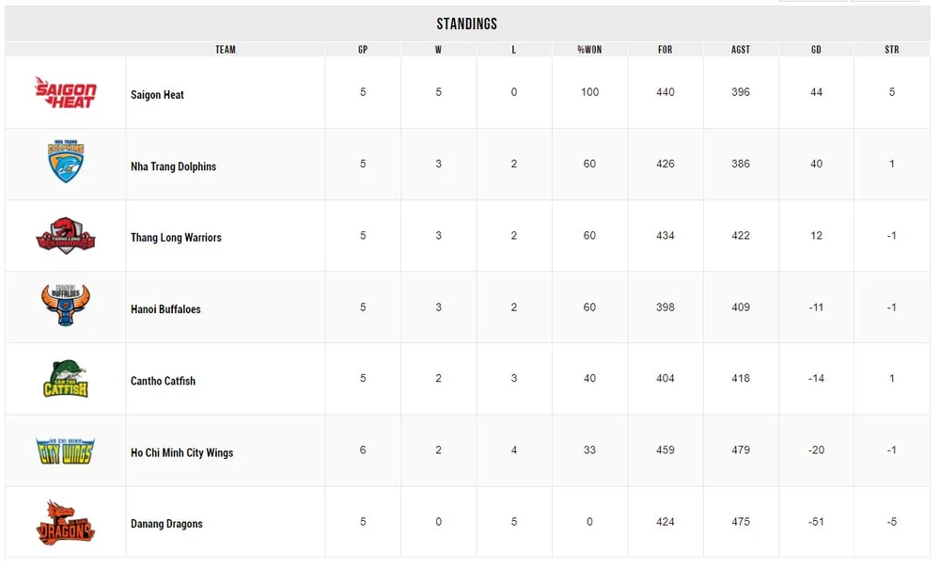Viewport: 940px width, 567px height.
Task: Select the Hanoi Buffaloes bull logo
Action: [x=65, y=307]
